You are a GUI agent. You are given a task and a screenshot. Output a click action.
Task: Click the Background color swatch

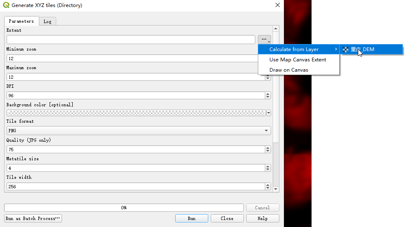pyautogui.click(x=136, y=113)
